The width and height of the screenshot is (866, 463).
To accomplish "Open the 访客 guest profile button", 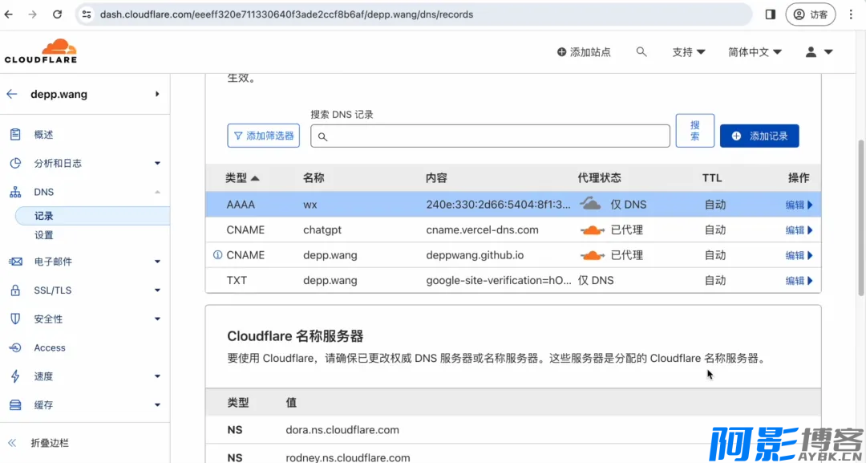I will [x=810, y=14].
